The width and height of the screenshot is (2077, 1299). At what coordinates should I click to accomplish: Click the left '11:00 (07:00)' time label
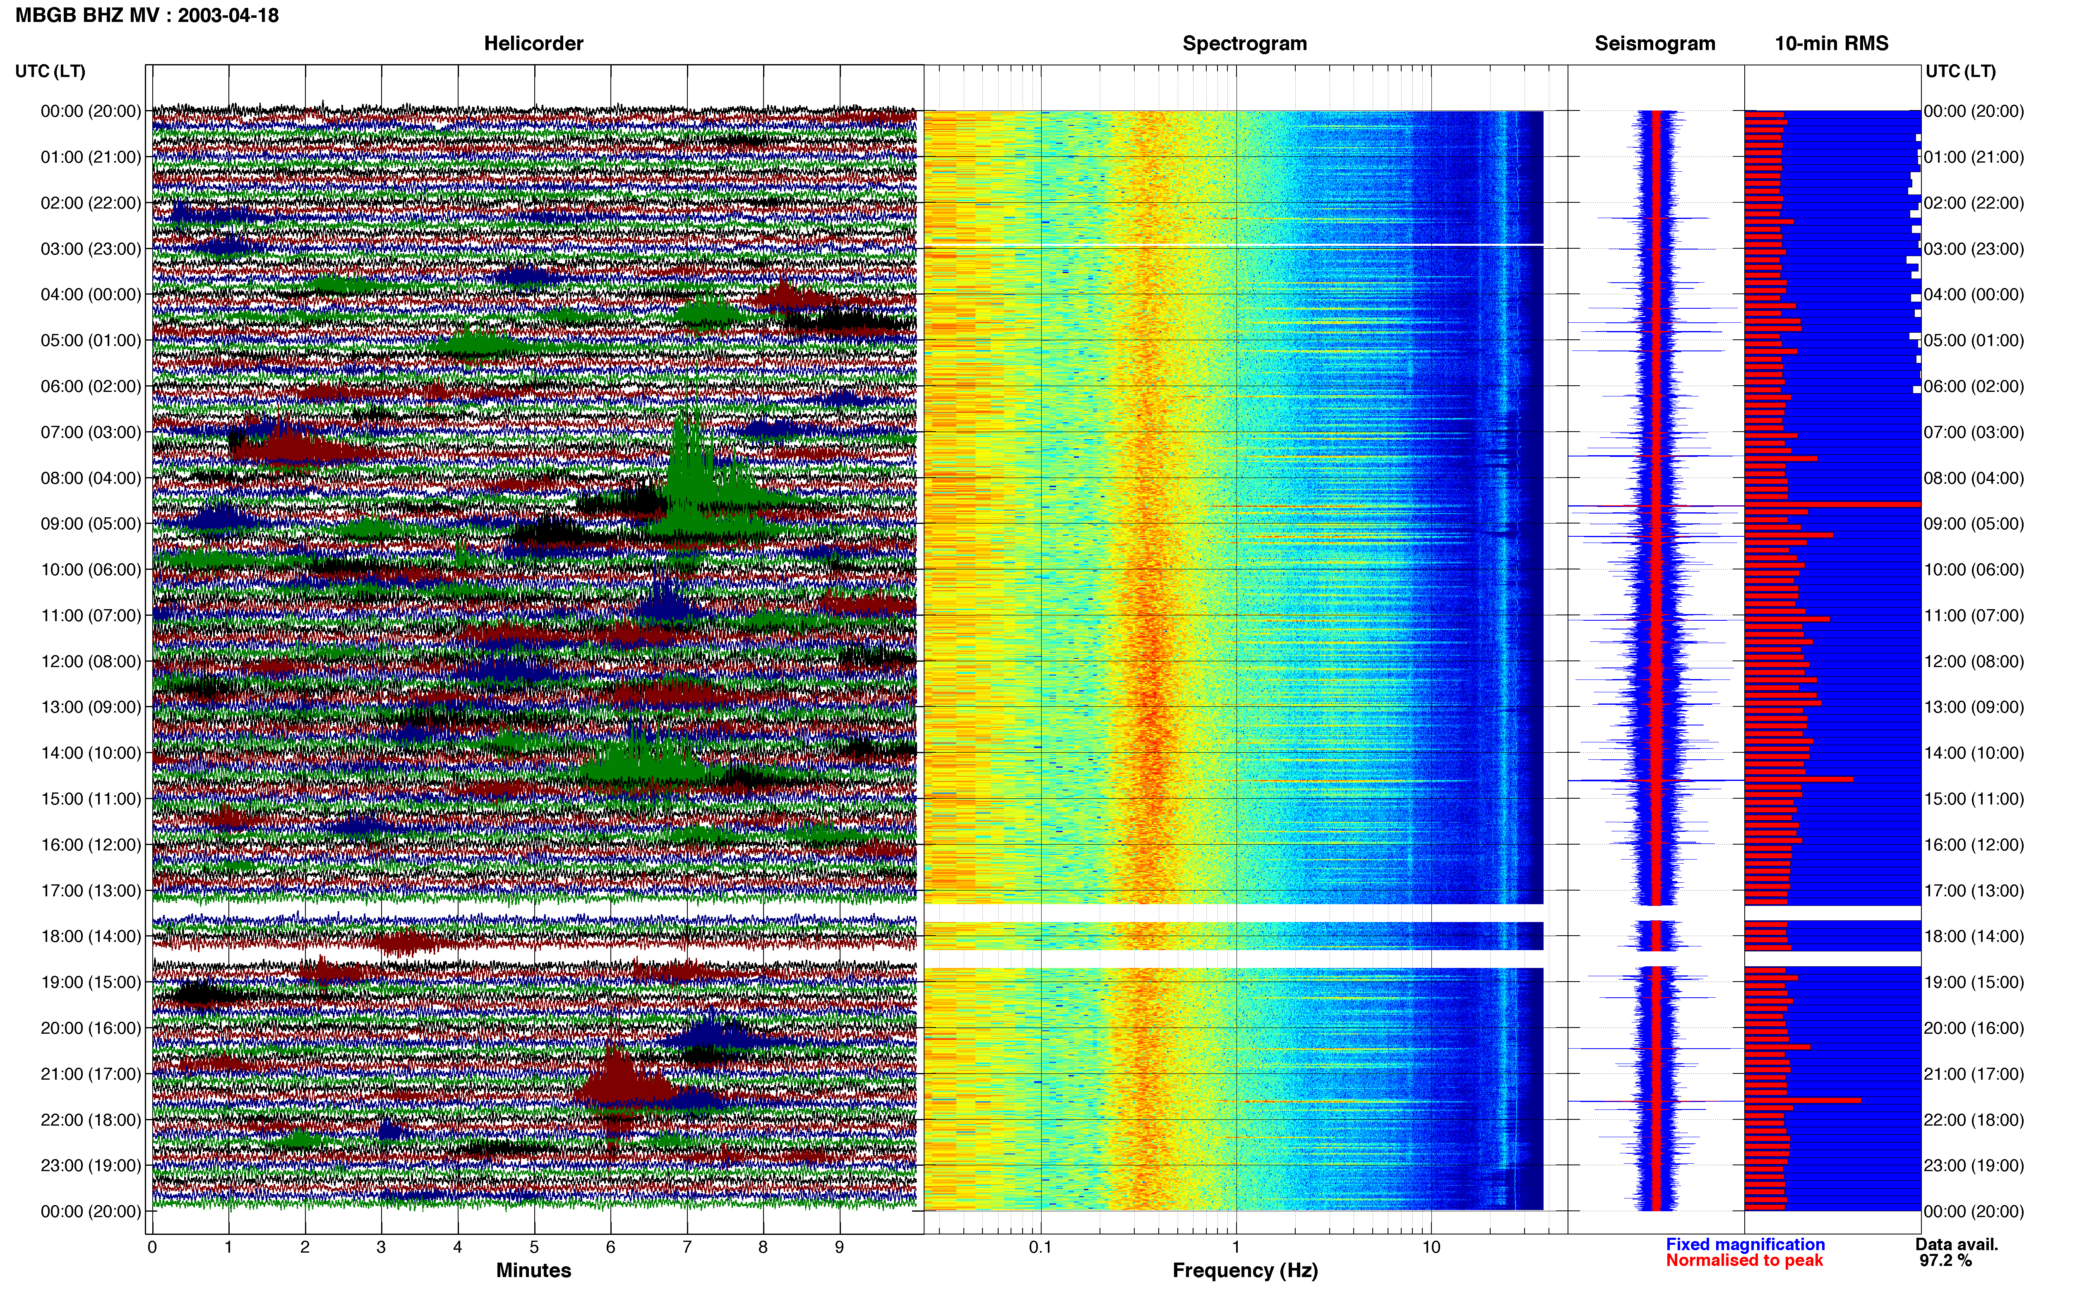(90, 615)
